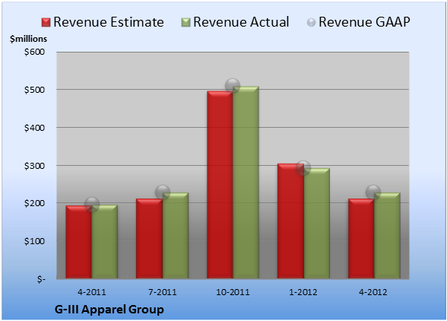The width and height of the screenshot is (447, 321).
Task: Click the '$400' y-axis label
Action: [34, 128]
